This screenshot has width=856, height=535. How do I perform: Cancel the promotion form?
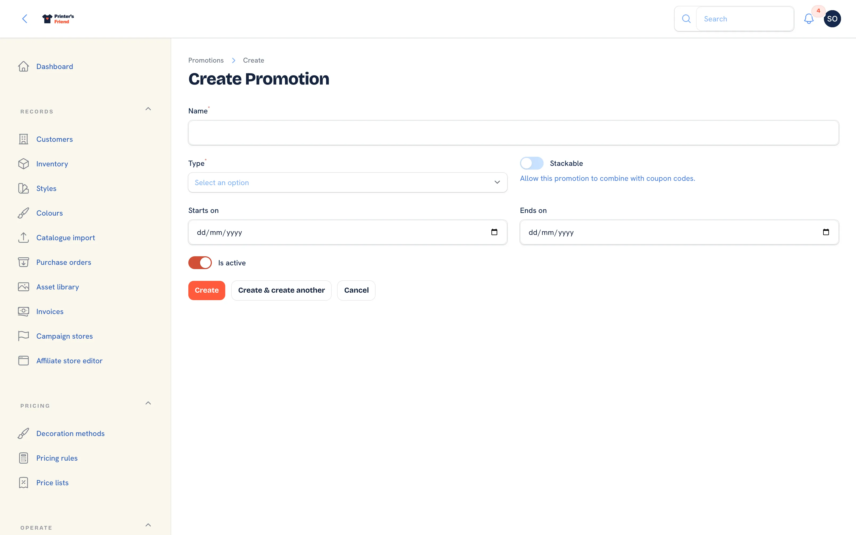tap(356, 290)
